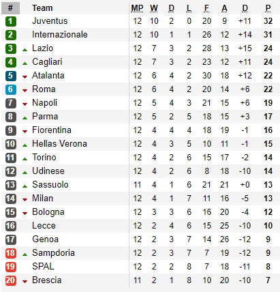280x292 pixels.
Task: Click Brescia's red down arrow indicator
Action: tap(25, 282)
